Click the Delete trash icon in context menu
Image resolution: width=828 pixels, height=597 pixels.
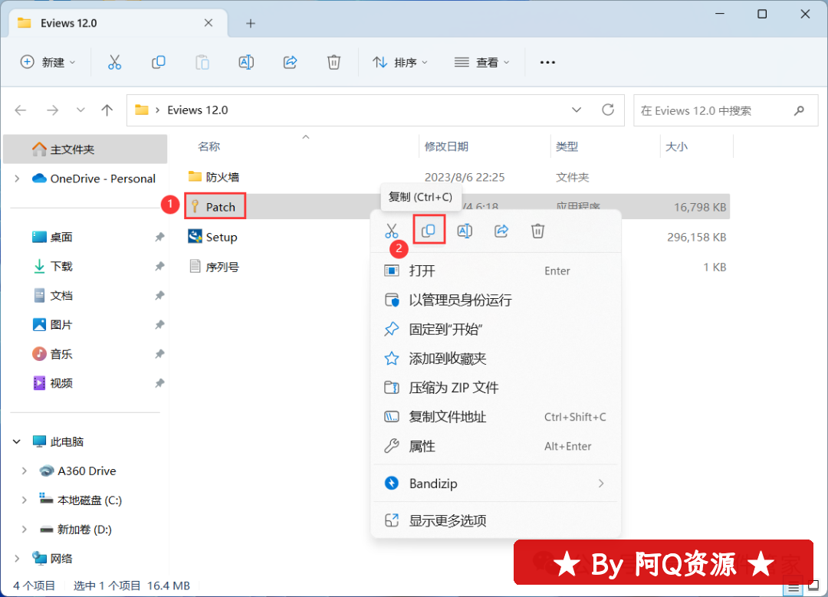tap(538, 231)
